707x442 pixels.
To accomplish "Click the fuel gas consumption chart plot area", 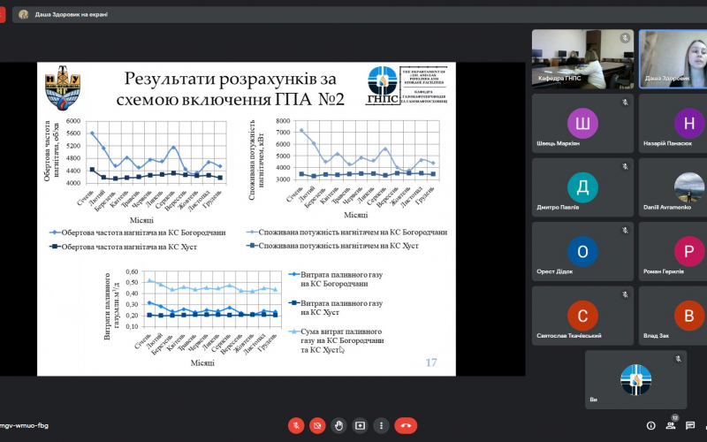I will [x=211, y=299].
